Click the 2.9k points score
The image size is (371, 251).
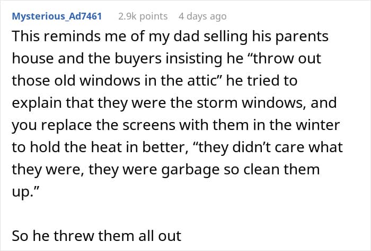click(x=143, y=16)
